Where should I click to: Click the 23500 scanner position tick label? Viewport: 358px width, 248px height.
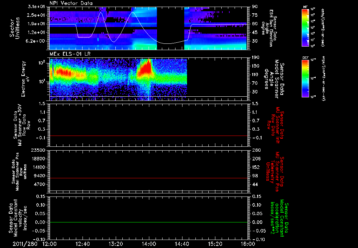point(39,150)
